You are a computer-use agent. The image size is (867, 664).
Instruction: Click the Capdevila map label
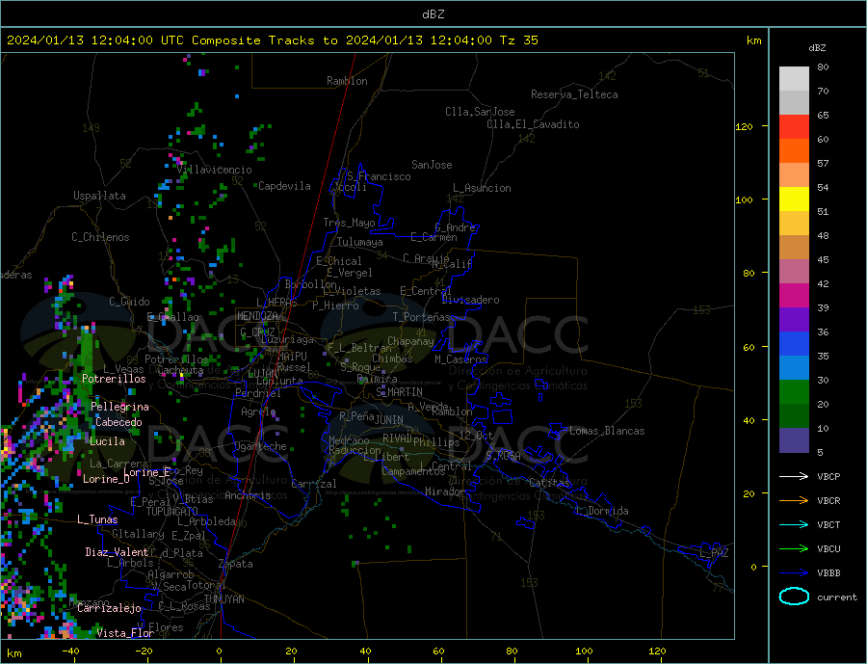coord(284,186)
